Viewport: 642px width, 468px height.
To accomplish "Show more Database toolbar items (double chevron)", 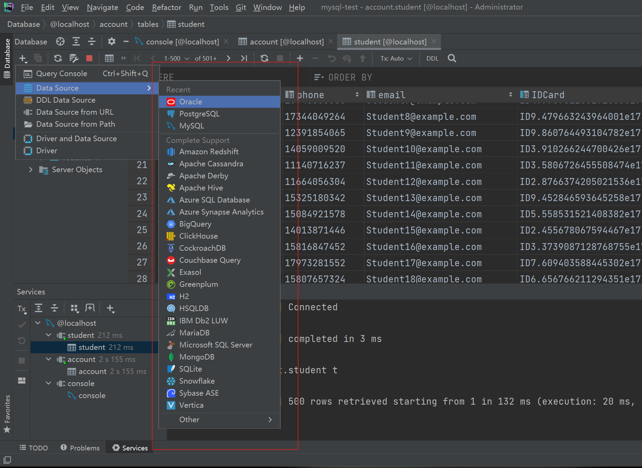I will 123,58.
